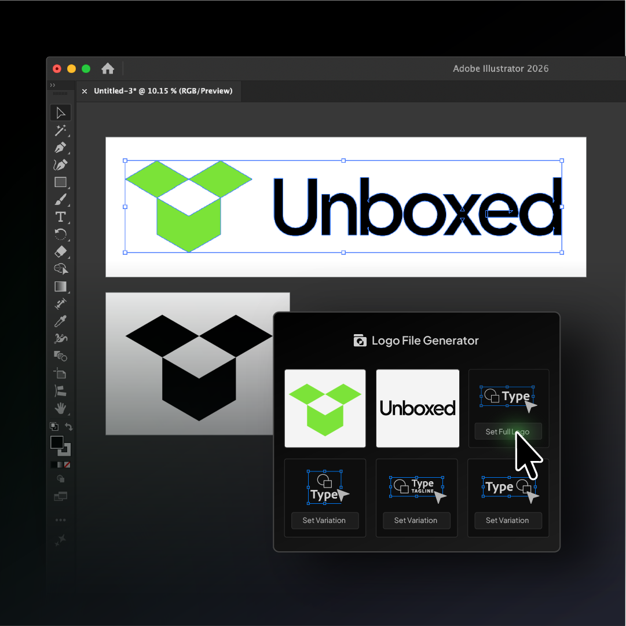The image size is (626, 626).
Task: Select the Unboxed wordmark thumbnail
Action: [418, 408]
